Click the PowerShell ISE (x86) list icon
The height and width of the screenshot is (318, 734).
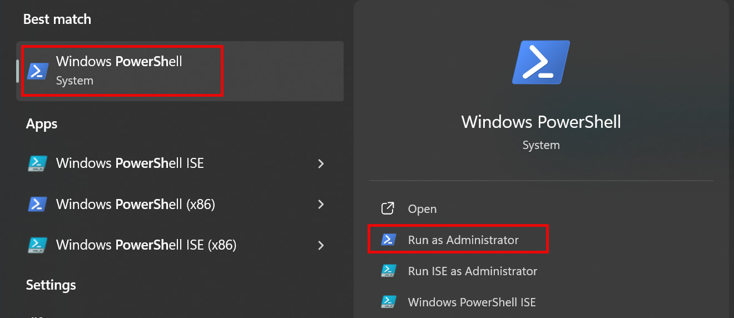[38, 245]
